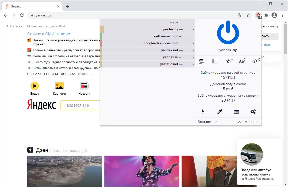Viewport: 288px width, 187px height.
Task: Open Картинки service icon
Action: (59, 89)
